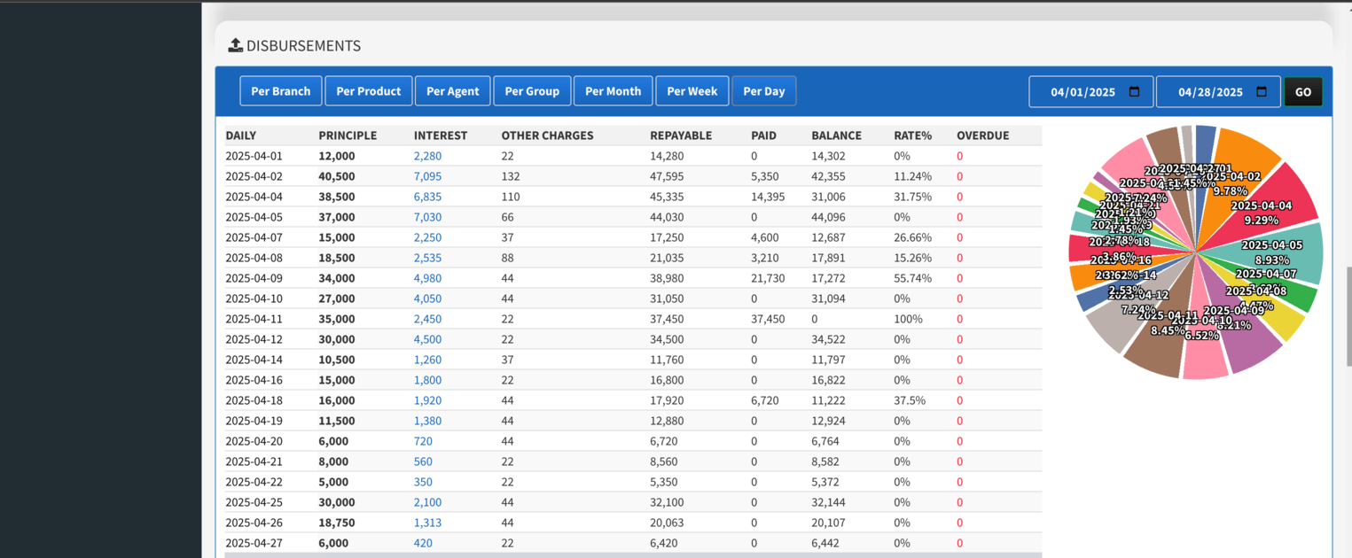Open interest link 420 for 2025-04-27
This screenshot has width=1352, height=558.
(423, 543)
